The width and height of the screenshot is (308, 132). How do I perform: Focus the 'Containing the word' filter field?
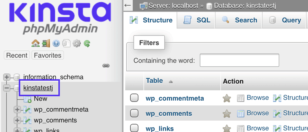click(239, 60)
